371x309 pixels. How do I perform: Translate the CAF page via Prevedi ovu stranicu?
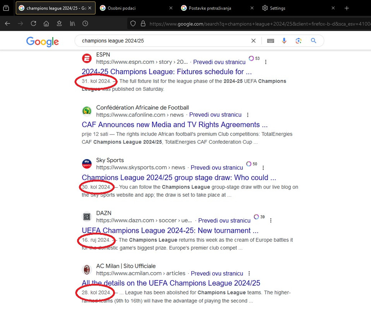click(215, 115)
